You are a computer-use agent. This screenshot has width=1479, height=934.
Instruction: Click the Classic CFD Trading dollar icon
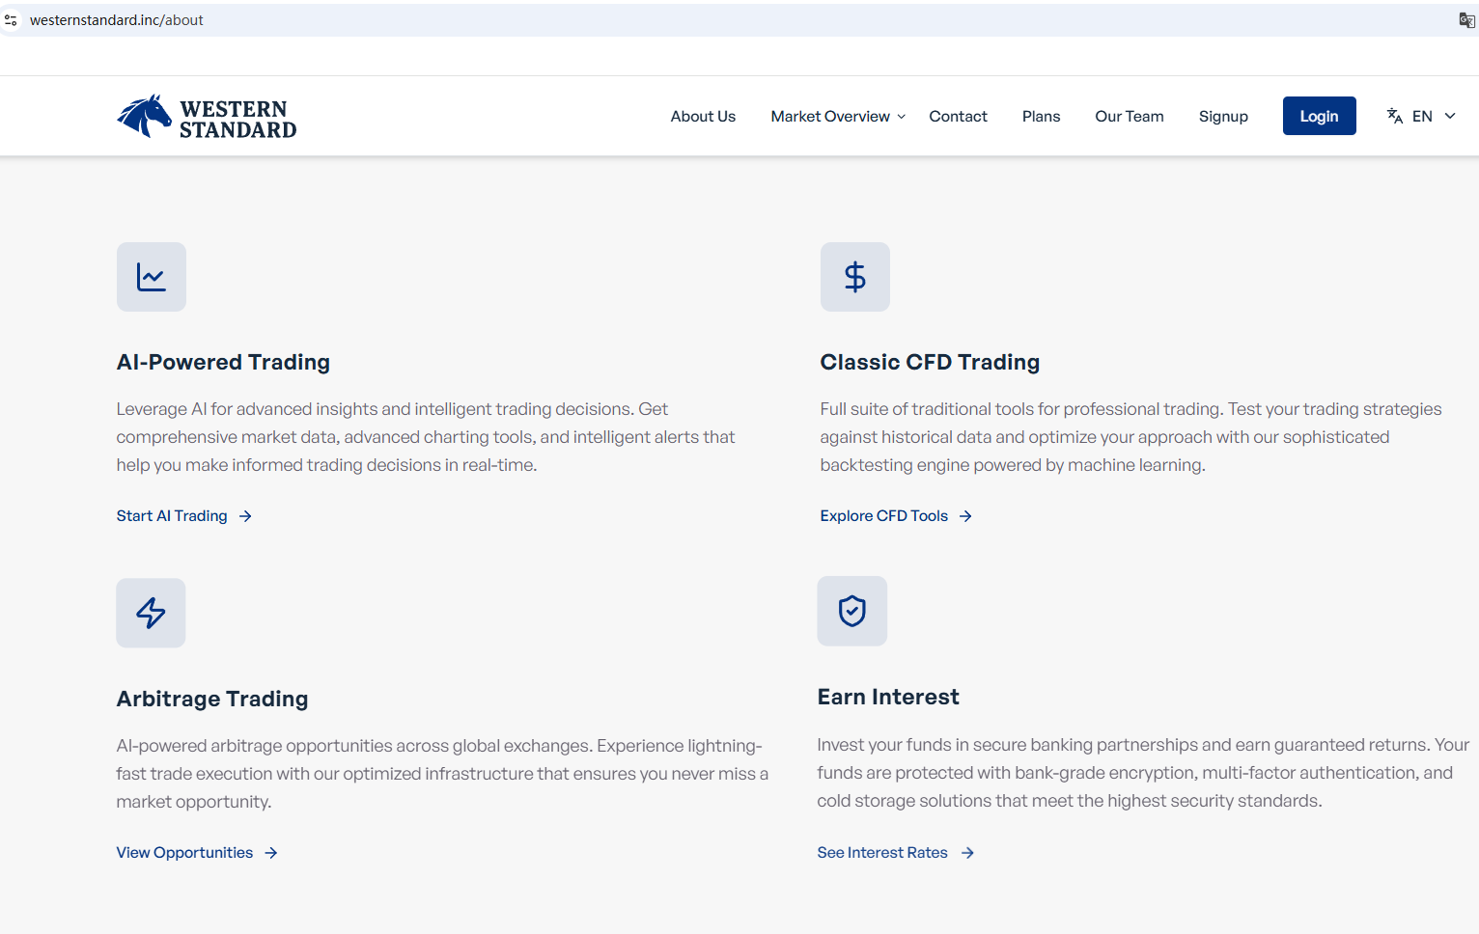click(855, 277)
